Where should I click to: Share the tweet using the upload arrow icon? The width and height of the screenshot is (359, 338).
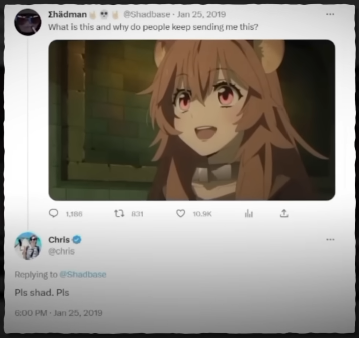coord(284,213)
